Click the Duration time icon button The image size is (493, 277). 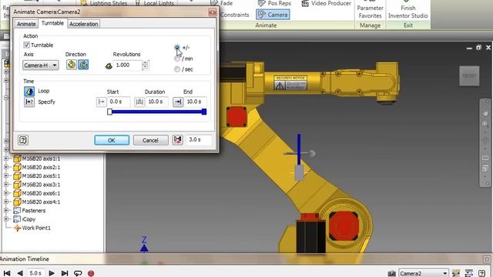coord(139,102)
